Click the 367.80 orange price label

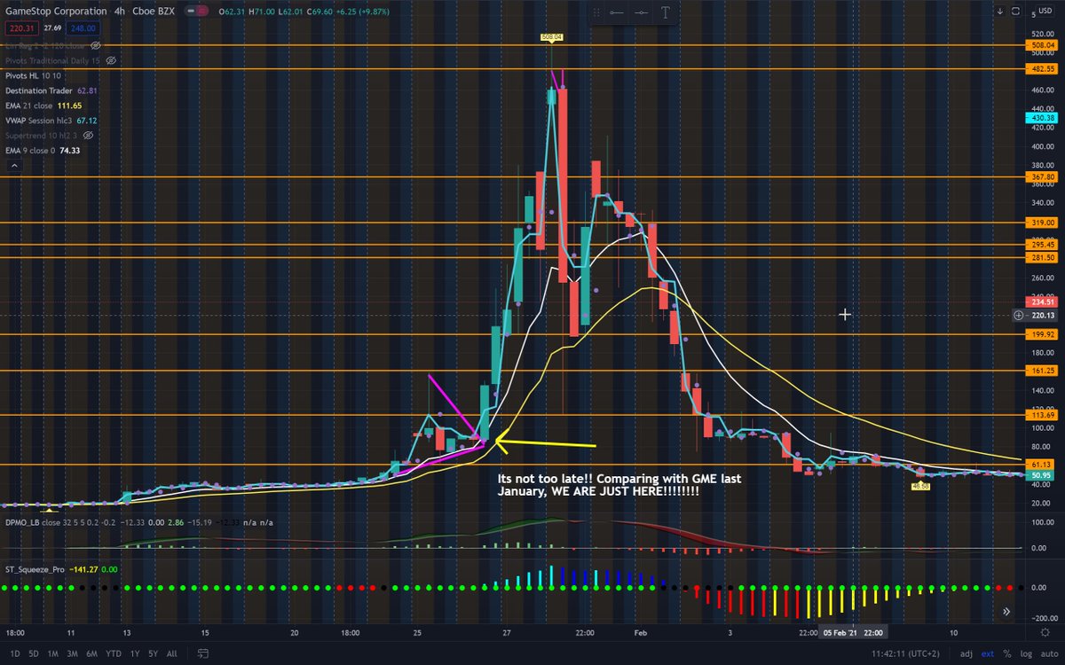[1042, 176]
